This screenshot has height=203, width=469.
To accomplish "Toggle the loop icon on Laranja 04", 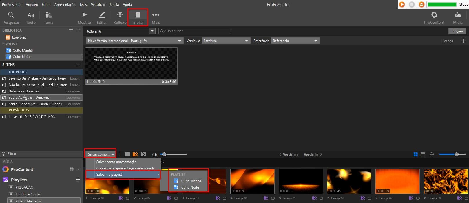I will pyautogui.click(x=273, y=198).
